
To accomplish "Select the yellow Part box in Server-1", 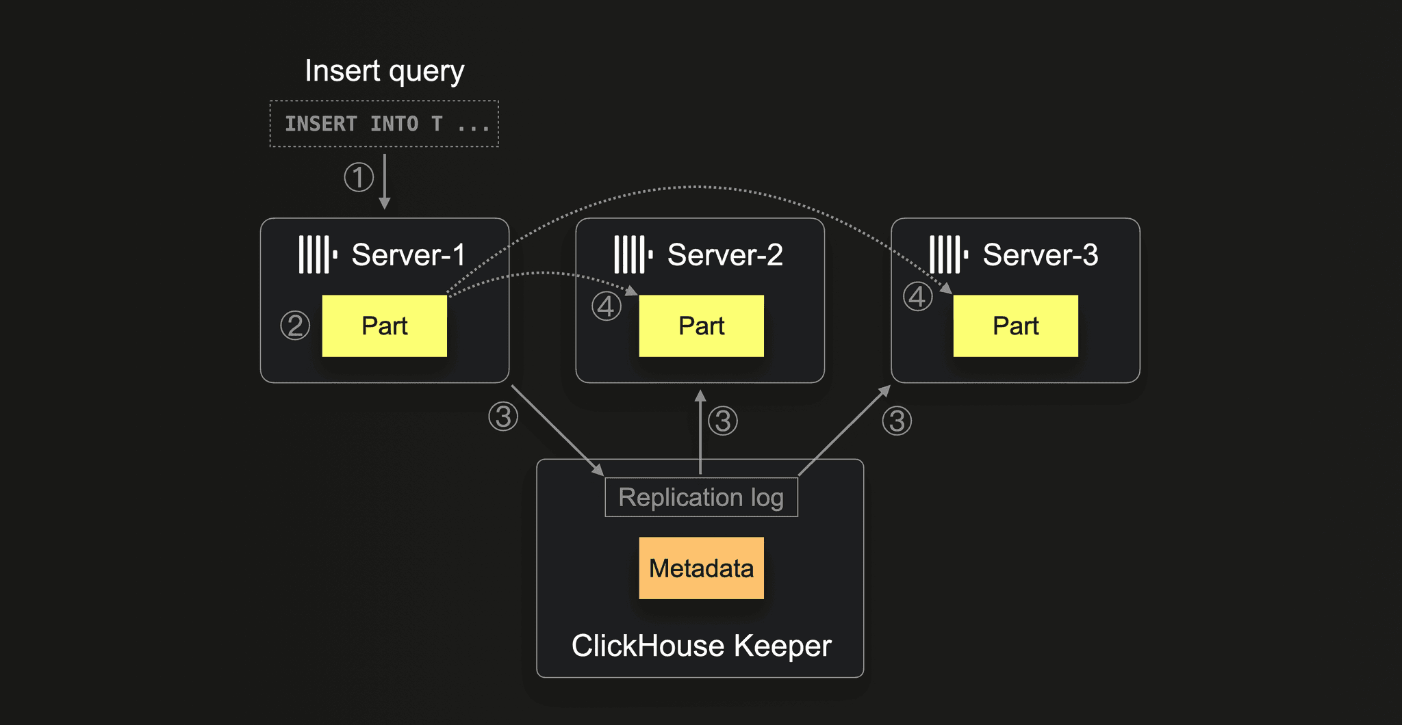I will (x=384, y=326).
